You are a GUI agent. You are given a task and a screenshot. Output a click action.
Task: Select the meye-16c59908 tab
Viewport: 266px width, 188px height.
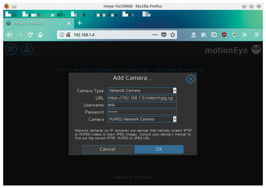tap(39, 23)
